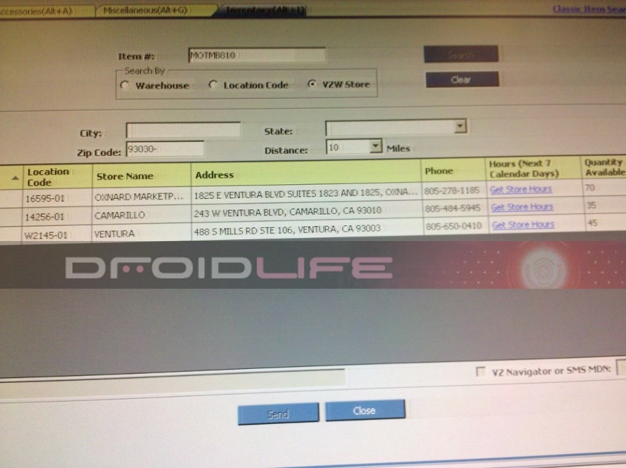Enable the VZ Navigator or SMS MDN checkbox
Viewport: 626px width, 468px height.
(481, 371)
